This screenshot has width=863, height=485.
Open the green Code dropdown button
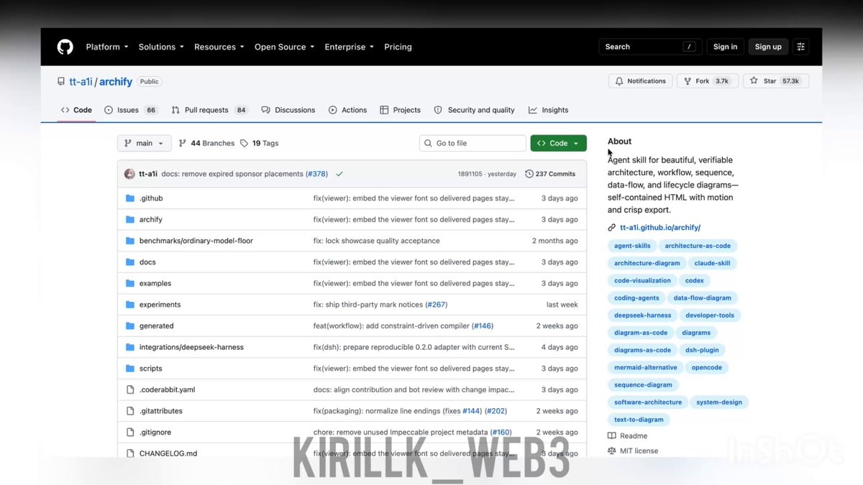559,143
